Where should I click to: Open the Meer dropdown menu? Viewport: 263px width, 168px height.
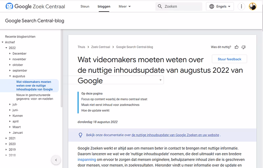click(x=125, y=6)
